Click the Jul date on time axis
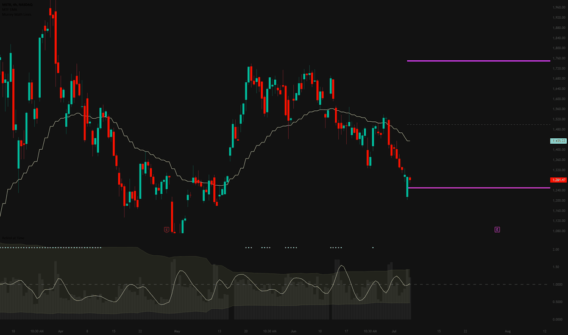Screen dimensions: 568x335 click(x=394, y=331)
